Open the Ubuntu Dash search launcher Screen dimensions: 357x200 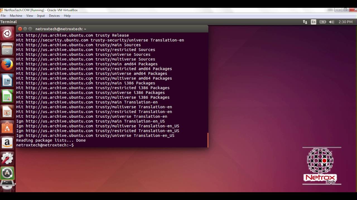pos(7,34)
